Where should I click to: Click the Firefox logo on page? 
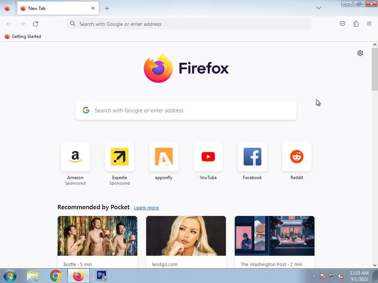(x=186, y=68)
